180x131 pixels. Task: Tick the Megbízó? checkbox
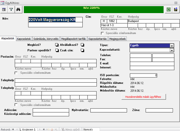coord(57,45)
